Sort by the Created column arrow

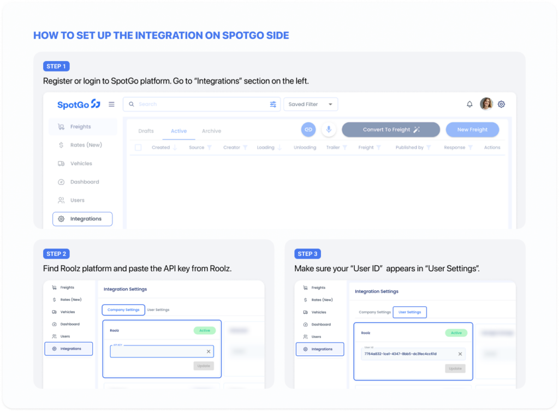[175, 147]
